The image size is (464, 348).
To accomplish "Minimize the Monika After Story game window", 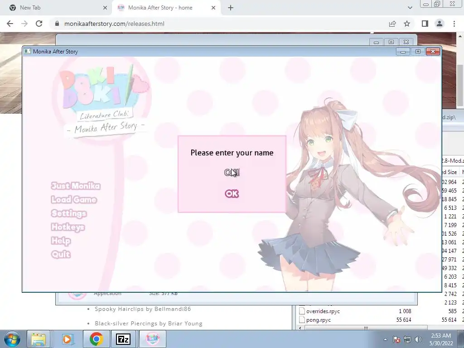I will click(x=403, y=52).
